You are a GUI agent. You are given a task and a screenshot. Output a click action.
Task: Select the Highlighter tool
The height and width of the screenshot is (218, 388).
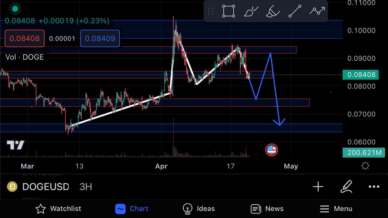coord(273,11)
